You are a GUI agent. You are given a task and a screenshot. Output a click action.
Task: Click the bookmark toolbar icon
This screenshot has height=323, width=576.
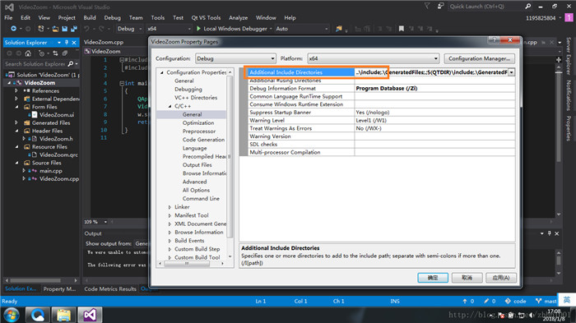(x=402, y=29)
